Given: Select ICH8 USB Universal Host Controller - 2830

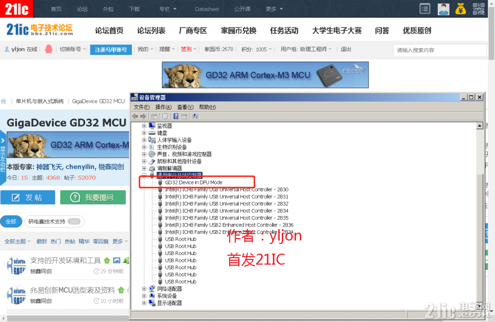Looking at the screenshot, I should [x=227, y=189].
